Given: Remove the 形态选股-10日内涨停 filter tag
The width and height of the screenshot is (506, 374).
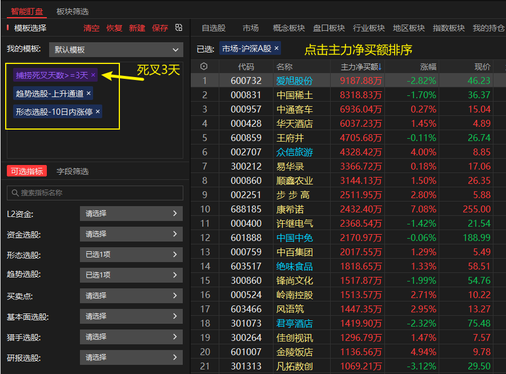Looking at the screenshot, I should click(x=98, y=112).
